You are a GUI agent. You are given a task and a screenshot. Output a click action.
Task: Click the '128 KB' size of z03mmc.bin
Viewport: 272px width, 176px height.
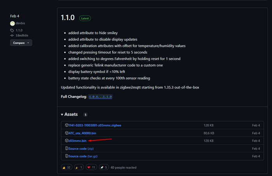209,141
